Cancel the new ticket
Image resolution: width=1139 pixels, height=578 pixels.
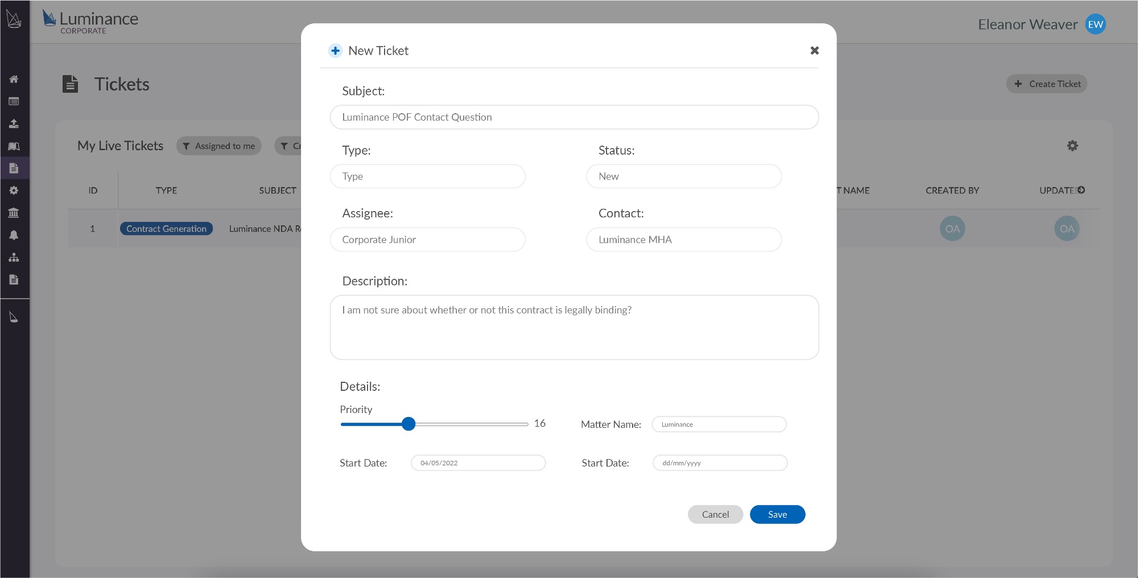click(x=715, y=514)
